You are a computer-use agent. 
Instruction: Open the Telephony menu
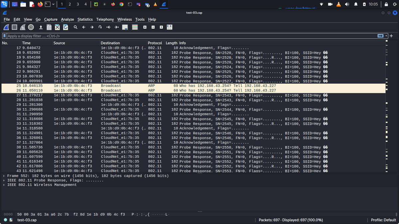pyautogui.click(x=105, y=19)
